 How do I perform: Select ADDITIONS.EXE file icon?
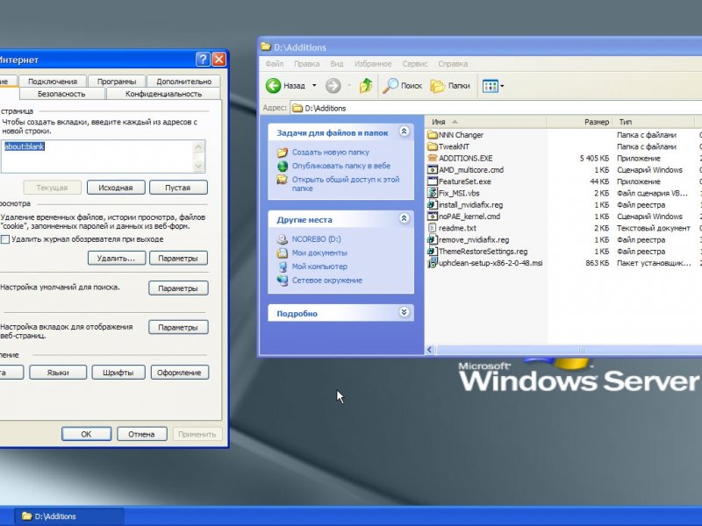coord(432,158)
